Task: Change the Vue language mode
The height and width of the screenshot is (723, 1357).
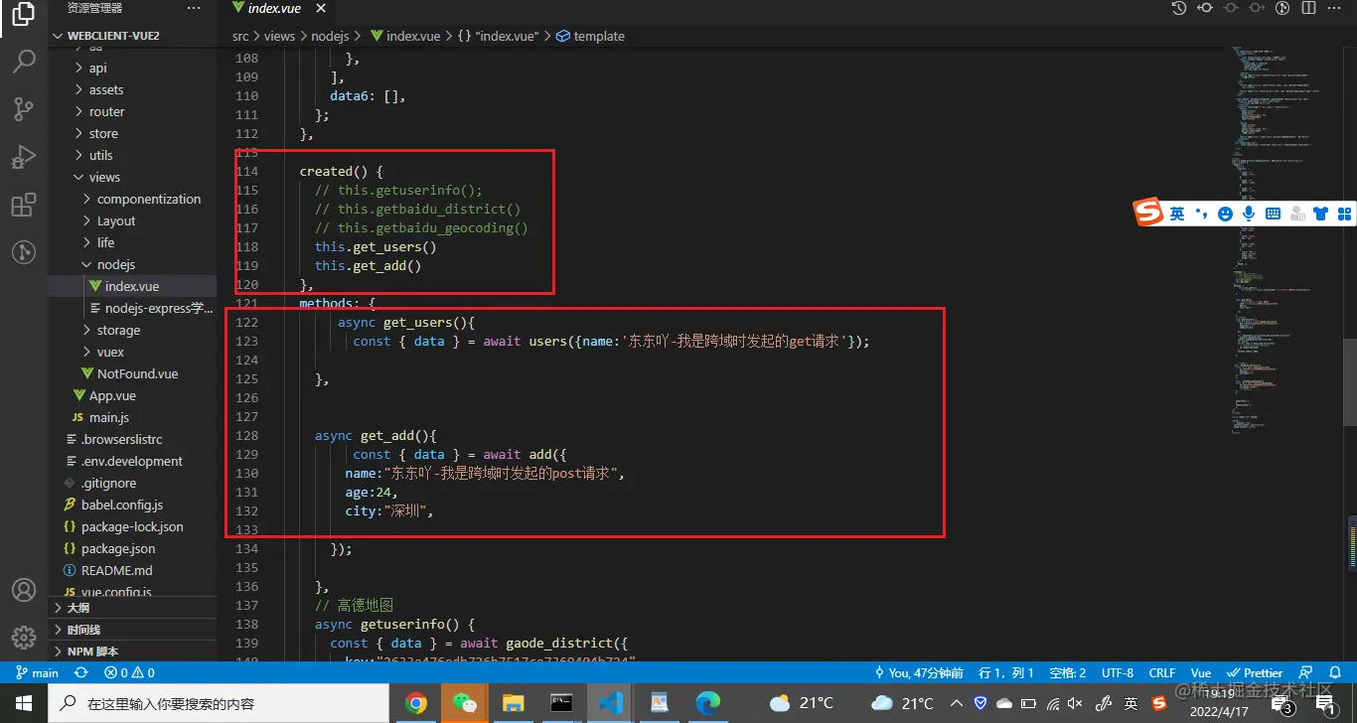Action: tap(1201, 672)
